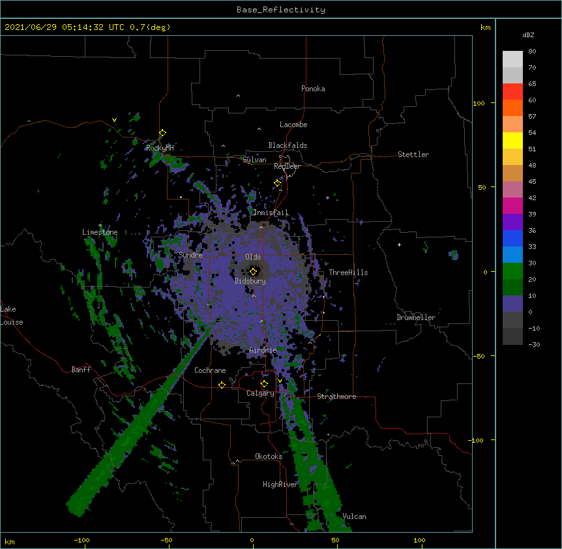Click the Airdrie city label

[x=263, y=350]
